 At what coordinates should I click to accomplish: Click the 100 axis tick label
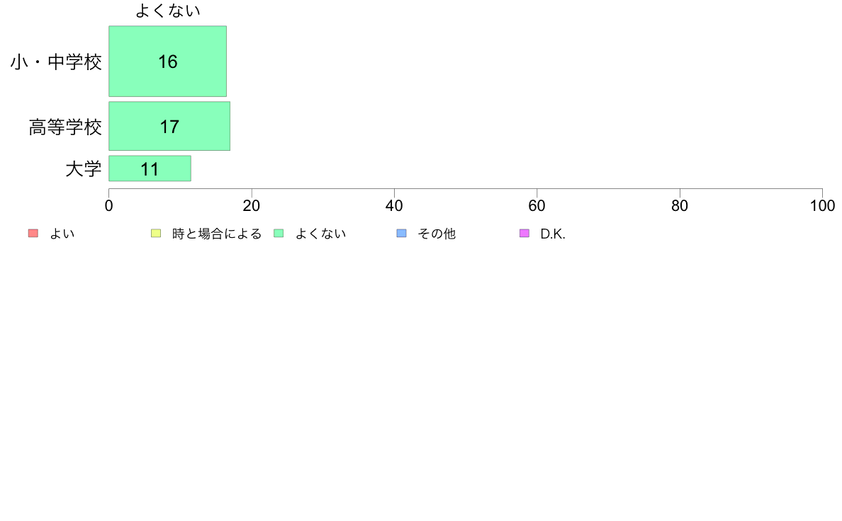[822, 206]
